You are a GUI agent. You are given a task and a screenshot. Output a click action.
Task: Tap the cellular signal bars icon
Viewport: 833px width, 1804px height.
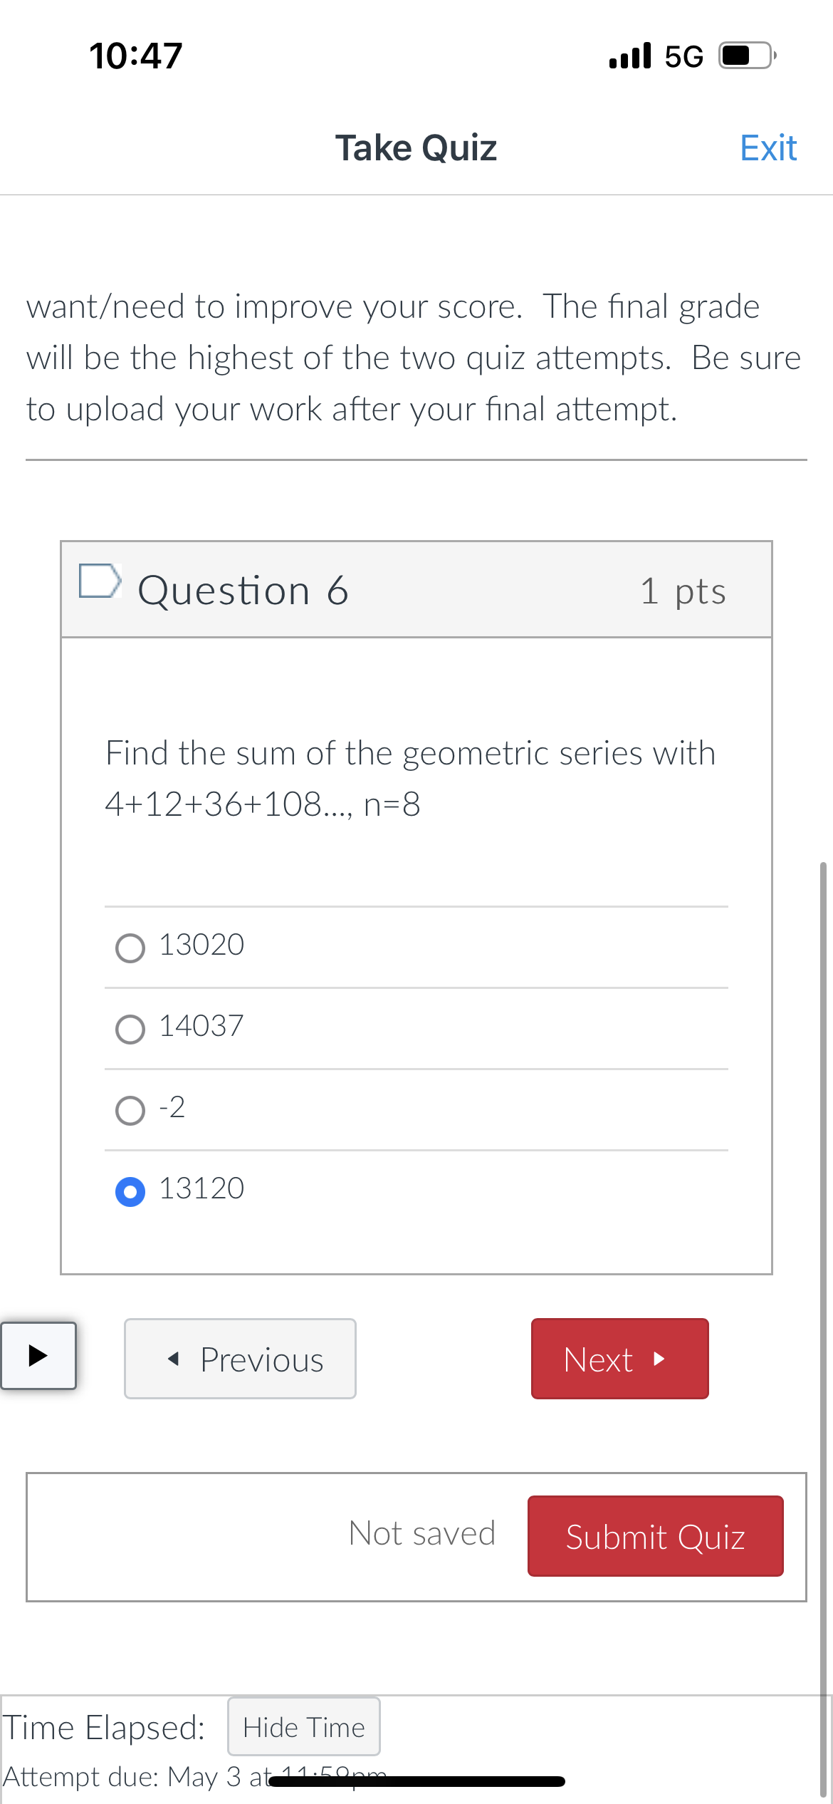630,56
